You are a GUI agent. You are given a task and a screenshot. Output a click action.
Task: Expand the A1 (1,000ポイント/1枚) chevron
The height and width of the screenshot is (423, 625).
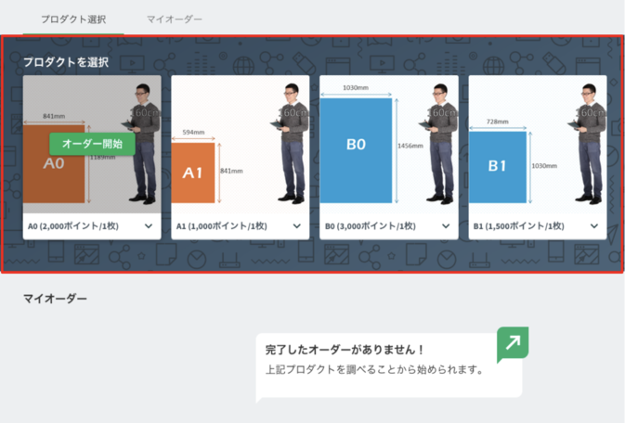[x=296, y=226]
